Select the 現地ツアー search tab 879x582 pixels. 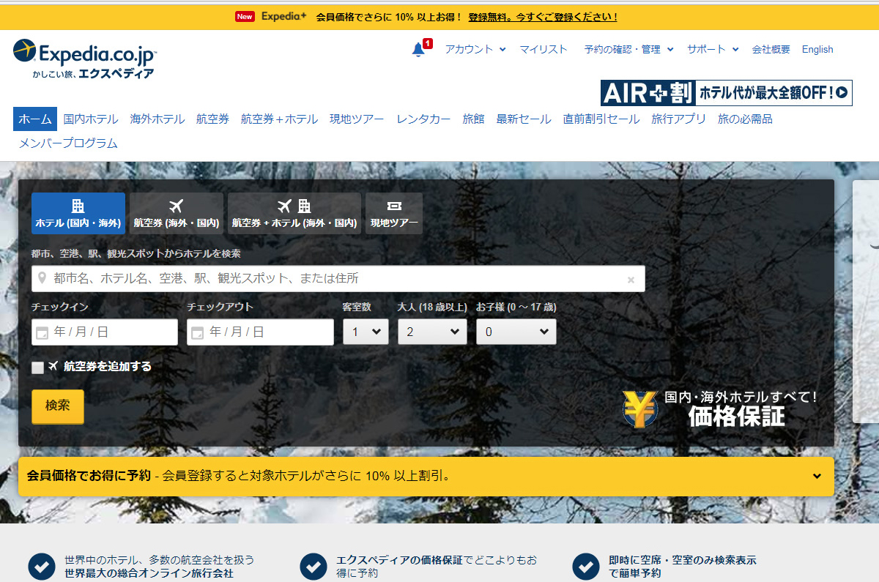coord(394,213)
